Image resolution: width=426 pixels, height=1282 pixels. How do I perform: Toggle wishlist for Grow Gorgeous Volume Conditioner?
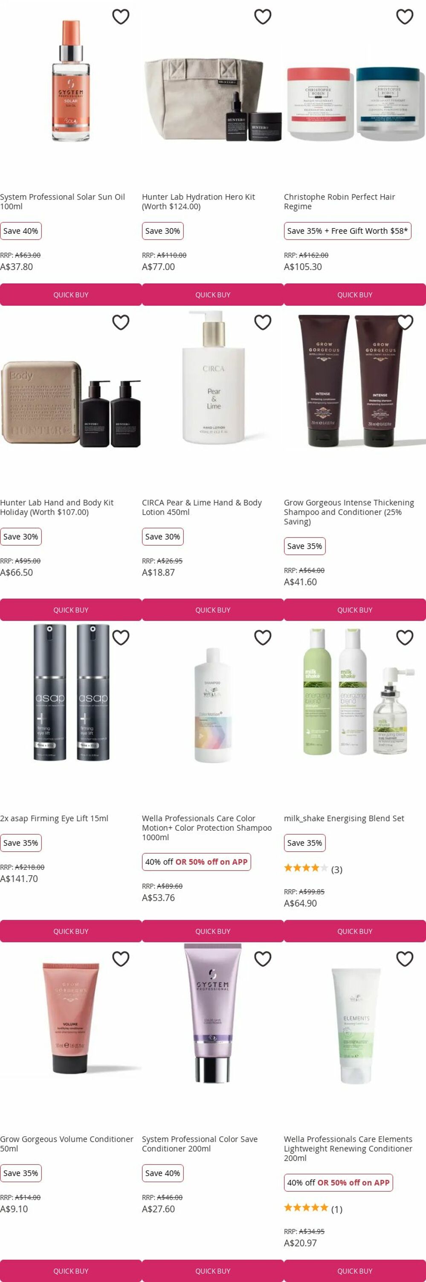(x=121, y=959)
